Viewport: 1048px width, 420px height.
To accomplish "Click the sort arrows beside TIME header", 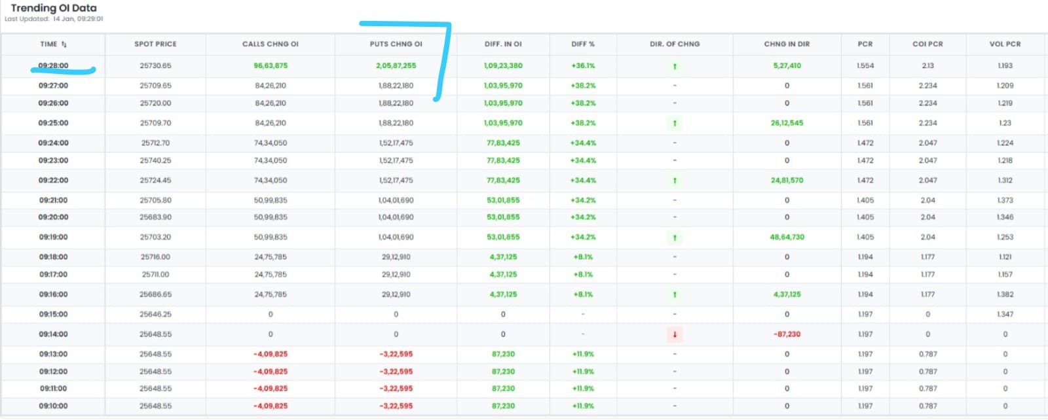I will [64, 44].
